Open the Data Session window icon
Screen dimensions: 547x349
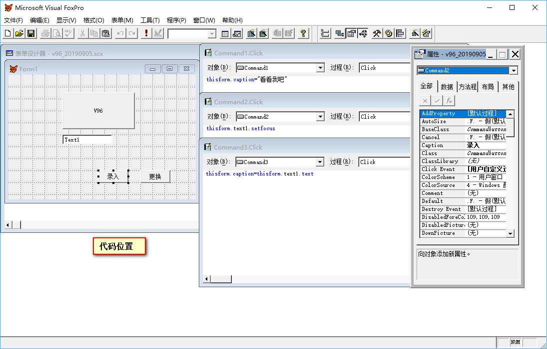coord(237,33)
